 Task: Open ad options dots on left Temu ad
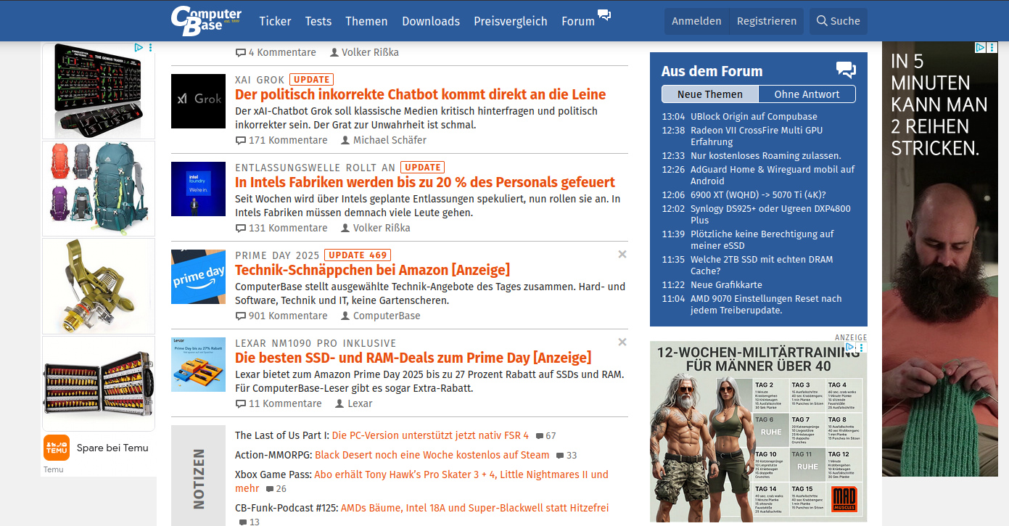(x=150, y=48)
